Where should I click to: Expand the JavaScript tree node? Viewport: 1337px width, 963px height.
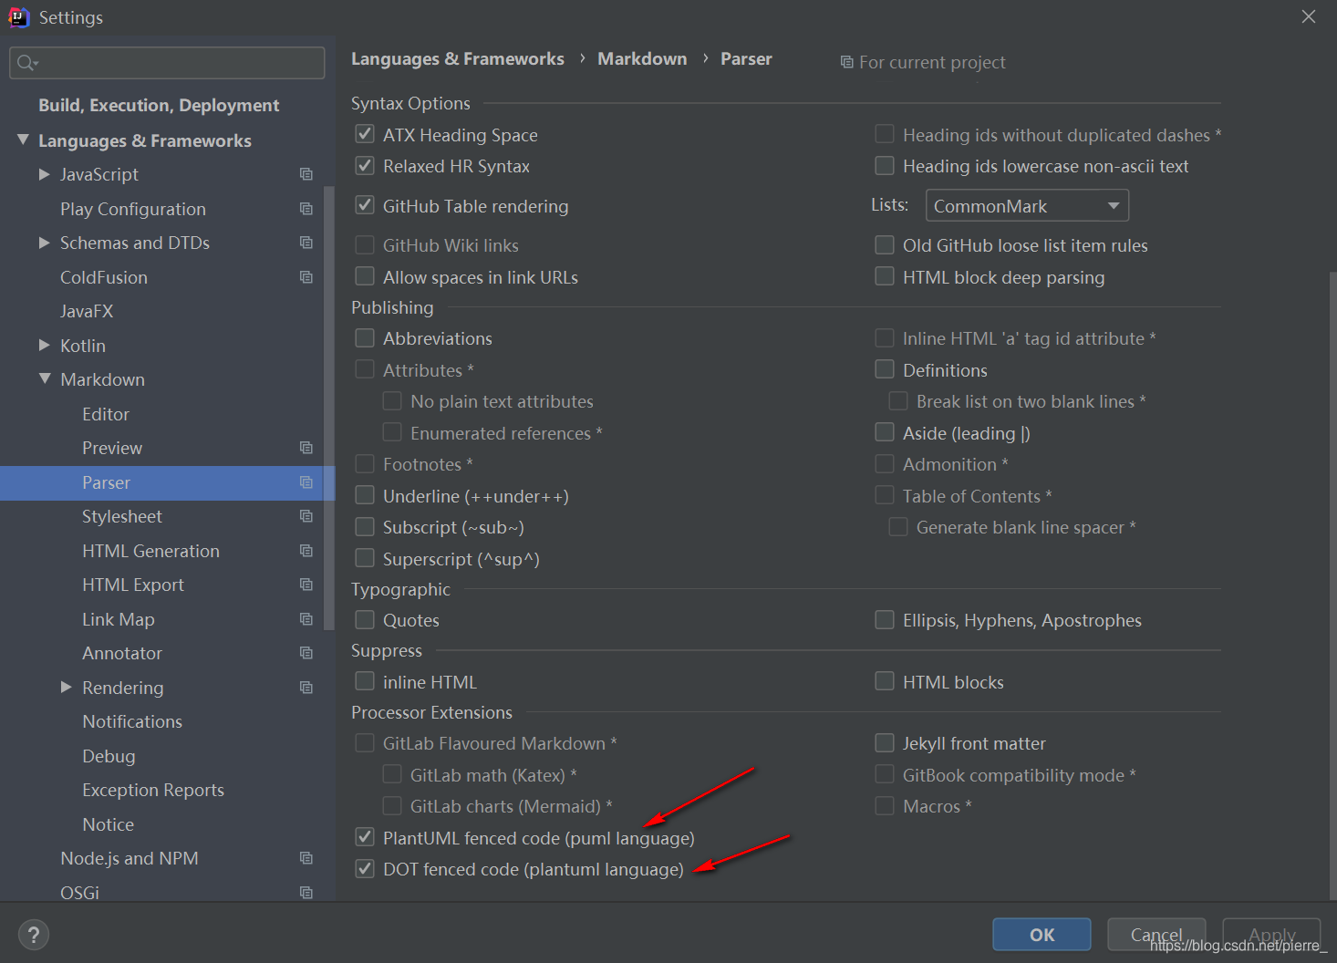[x=44, y=173]
